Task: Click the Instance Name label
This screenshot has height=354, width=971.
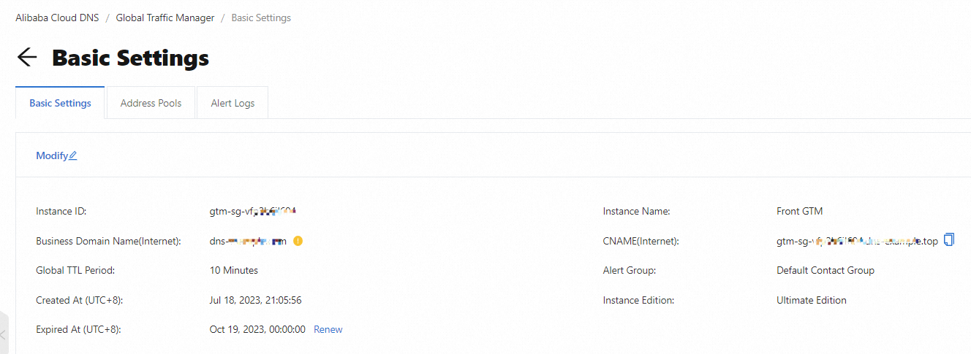Action: point(637,211)
